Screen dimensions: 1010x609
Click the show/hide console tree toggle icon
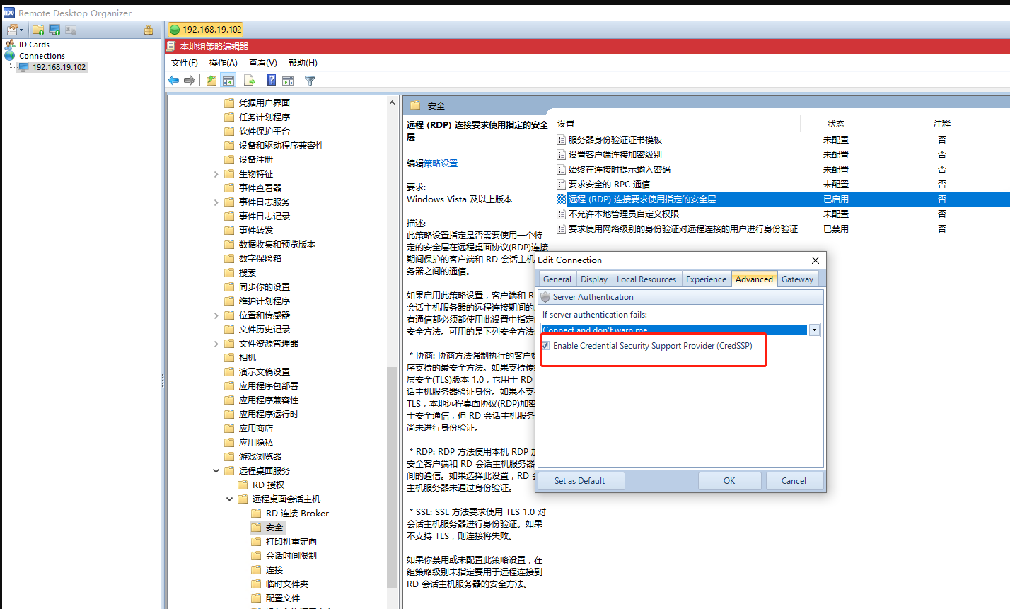(x=228, y=80)
